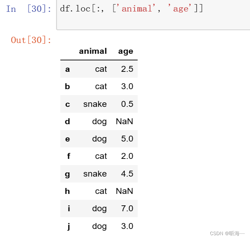Select index label 'a' in the table
250x239 pixels.
coord(67,69)
